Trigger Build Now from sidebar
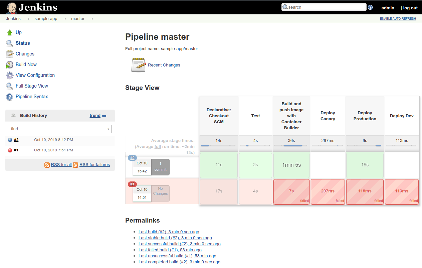This screenshot has height=268, width=422. coord(26,64)
